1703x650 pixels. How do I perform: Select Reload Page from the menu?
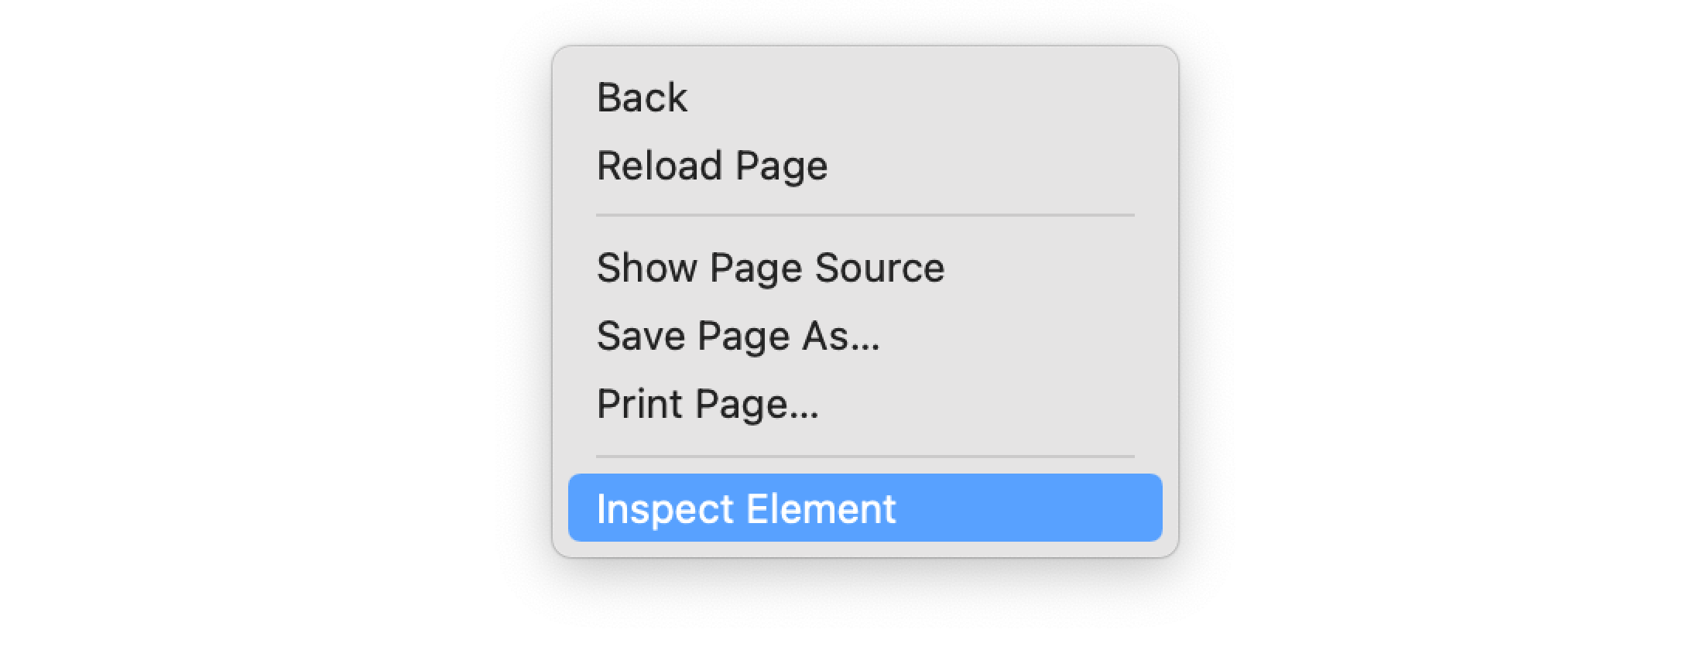point(712,166)
